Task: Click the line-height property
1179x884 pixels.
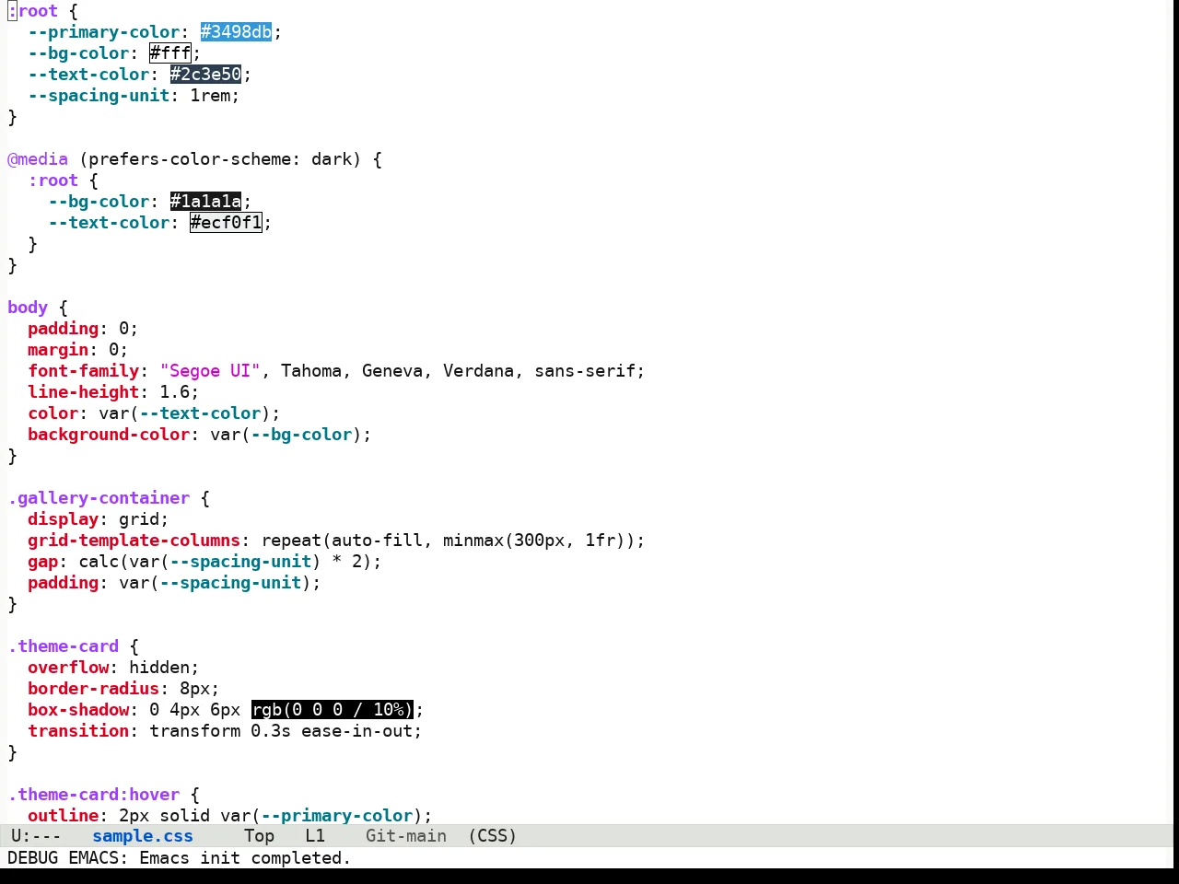Action: click(84, 392)
